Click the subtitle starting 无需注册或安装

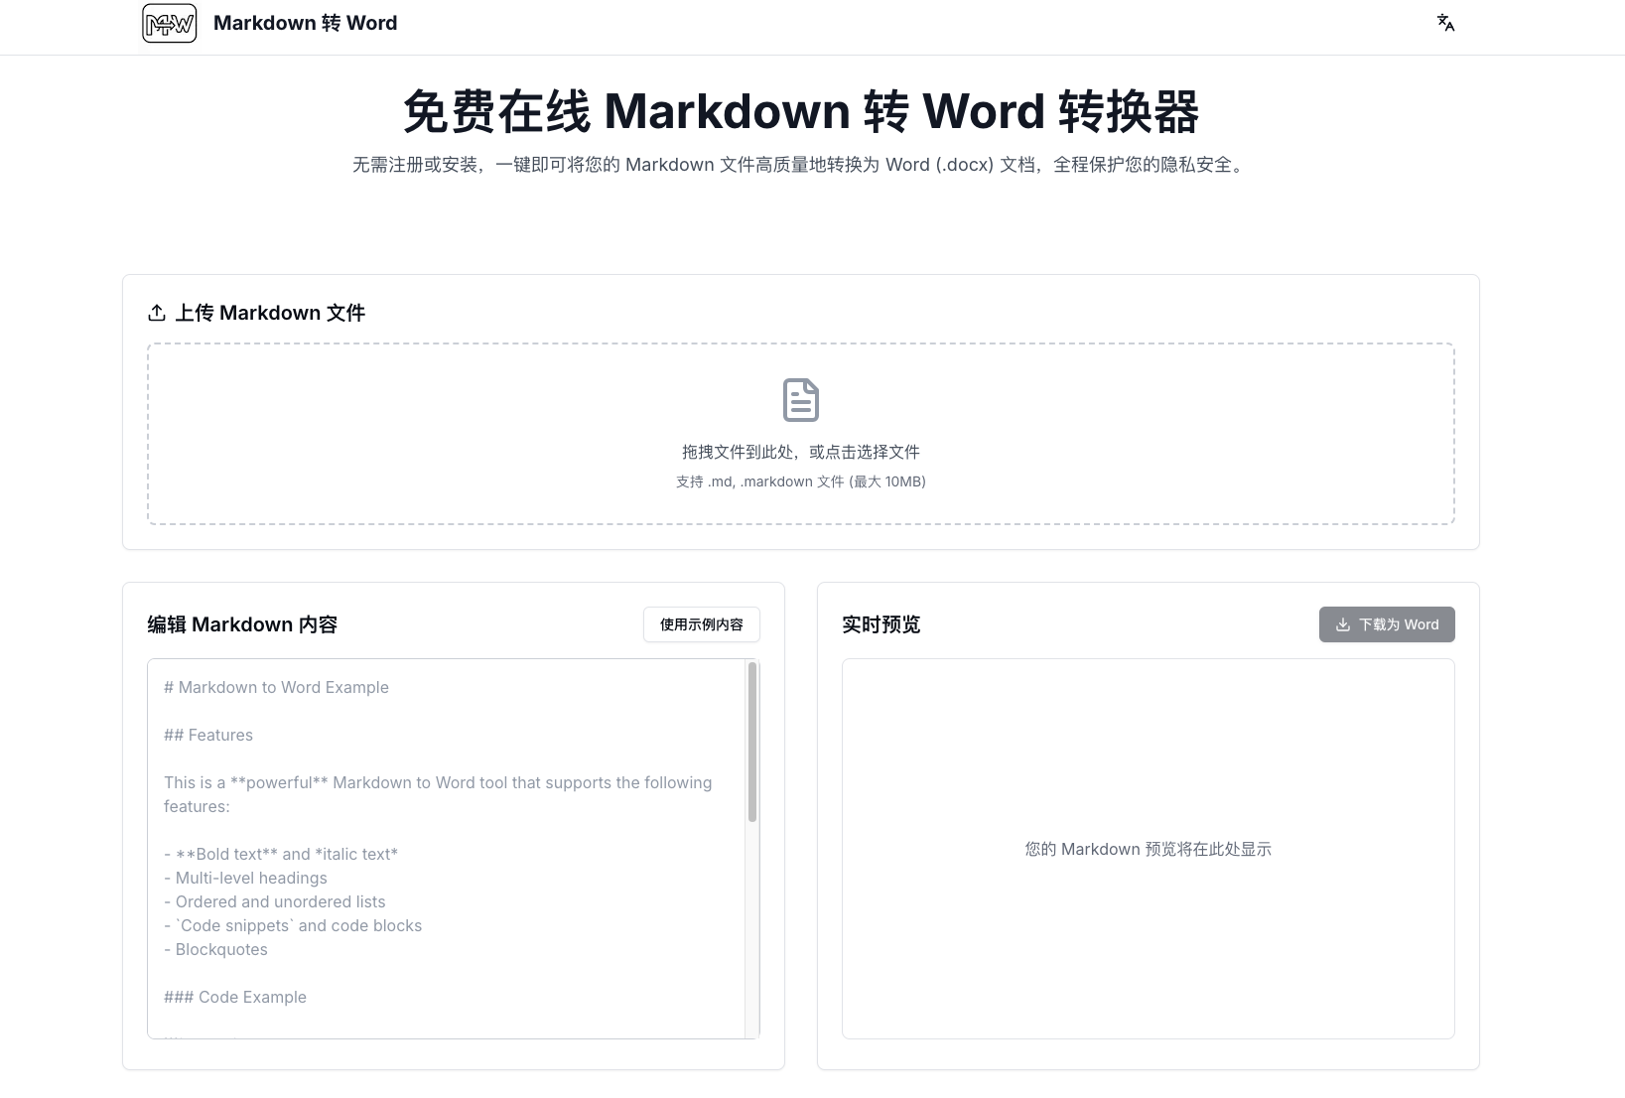click(801, 165)
